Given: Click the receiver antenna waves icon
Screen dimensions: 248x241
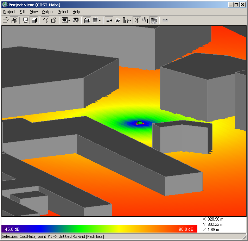Looking at the screenshot, I should pyautogui.click(x=145, y=20).
